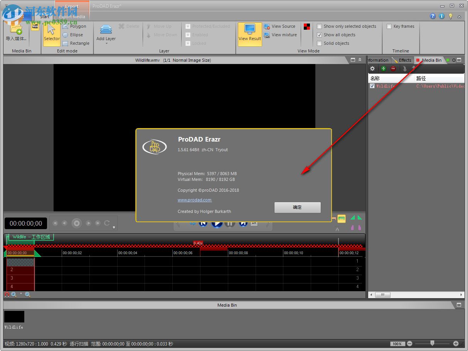Click the film clip icon in Media Bin group
Image resolution: width=468 pixels, height=351 pixels.
[x=35, y=27]
